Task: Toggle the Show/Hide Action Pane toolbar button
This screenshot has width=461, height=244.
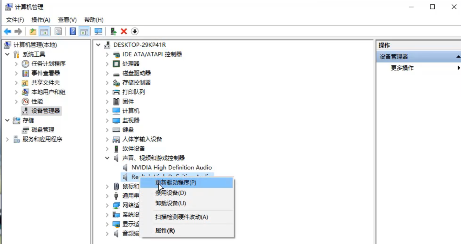Action: (84, 31)
